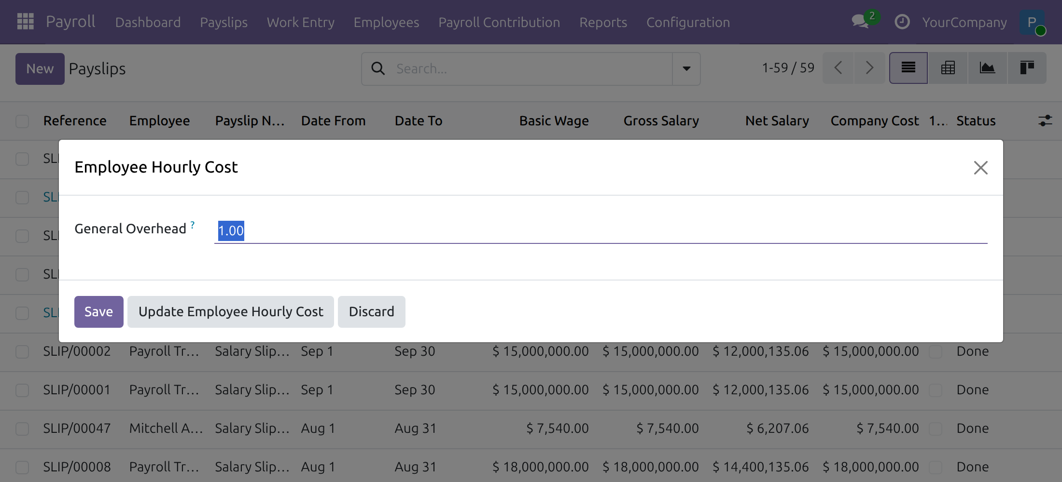Sort by Company Cost column header
This screenshot has width=1062, height=482.
pos(875,120)
